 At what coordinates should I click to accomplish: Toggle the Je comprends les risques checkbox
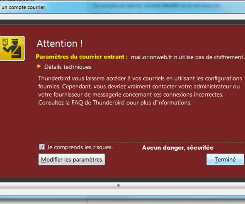(x=42, y=147)
